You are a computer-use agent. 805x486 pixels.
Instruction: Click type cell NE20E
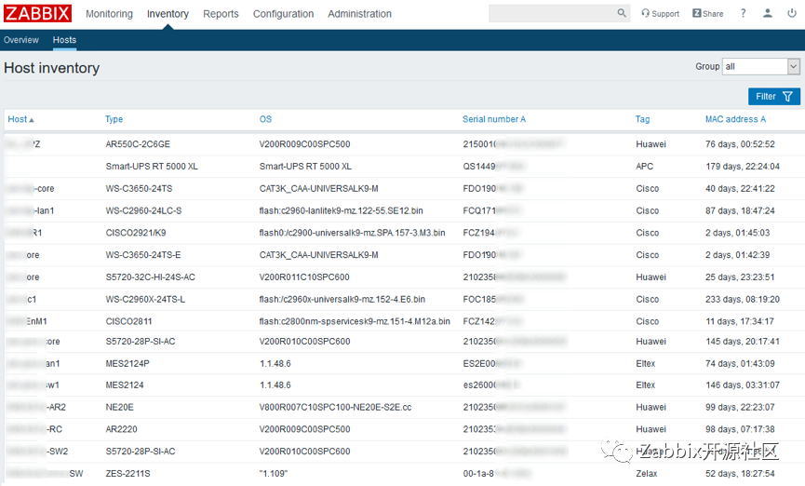click(120, 407)
